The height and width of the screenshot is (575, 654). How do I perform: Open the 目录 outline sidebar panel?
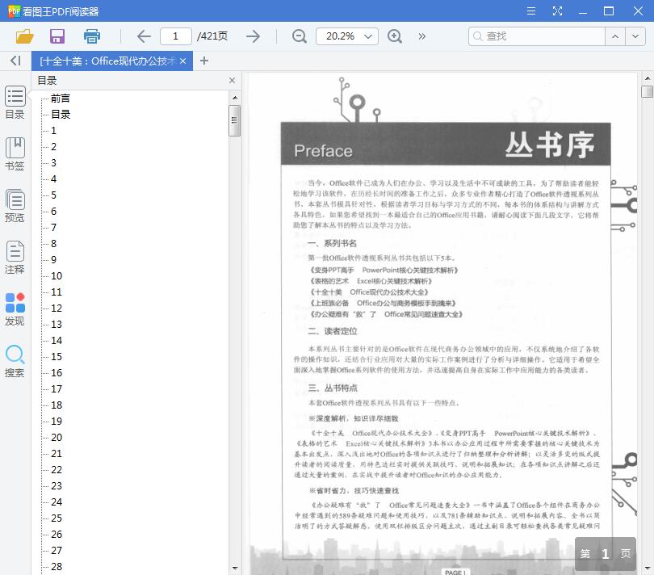(15, 103)
